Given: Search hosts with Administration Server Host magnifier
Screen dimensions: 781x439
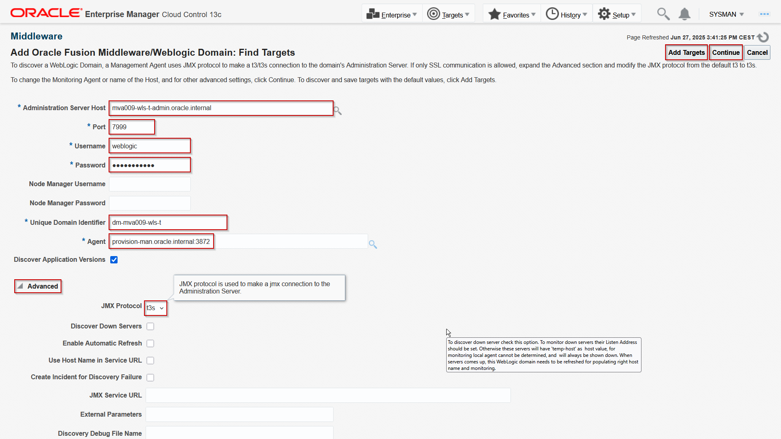Looking at the screenshot, I should tap(338, 111).
